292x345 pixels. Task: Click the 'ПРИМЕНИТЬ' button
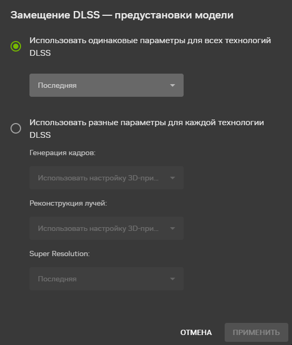pyautogui.click(x=256, y=332)
